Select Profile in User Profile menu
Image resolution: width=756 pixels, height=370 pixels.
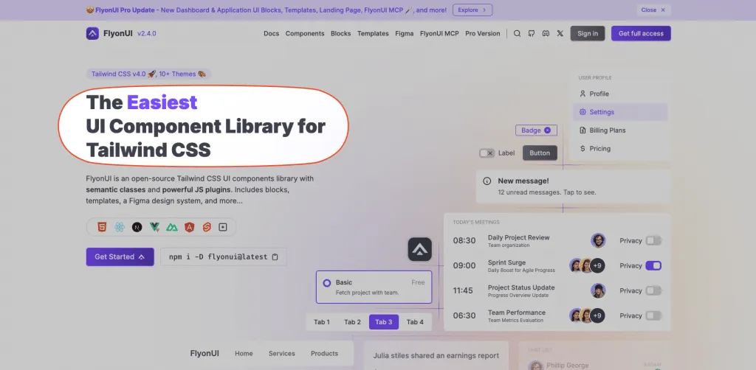click(620, 94)
